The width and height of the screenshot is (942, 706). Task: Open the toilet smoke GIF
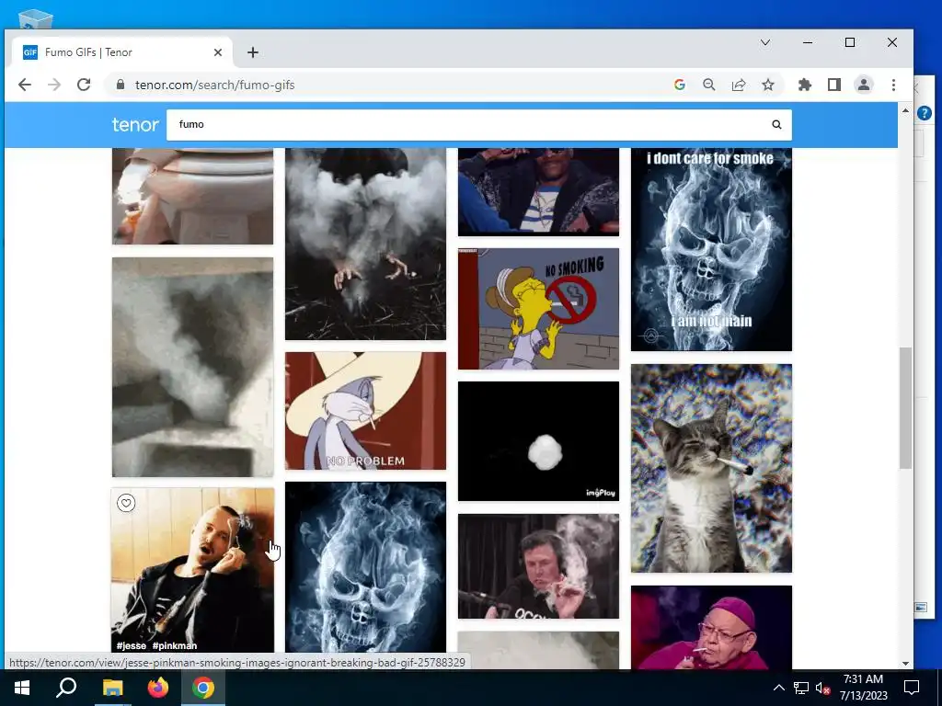pyautogui.click(x=193, y=196)
